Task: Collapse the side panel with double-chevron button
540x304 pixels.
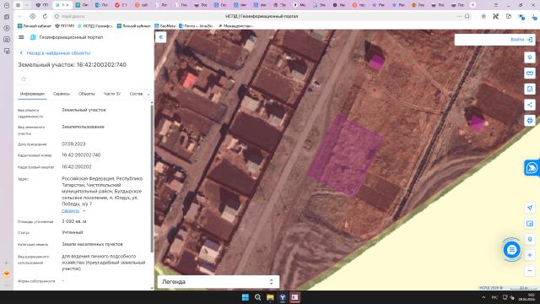Action: 161,37
